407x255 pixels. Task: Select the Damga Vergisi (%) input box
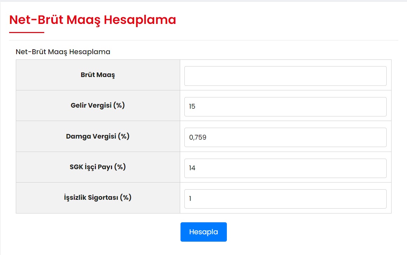(x=285, y=137)
